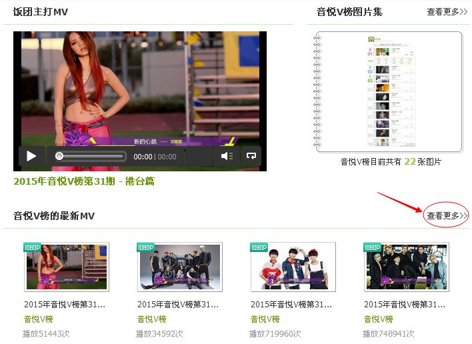The width and height of the screenshot is (472, 344).
Task: Click the 1080P badge on third MV
Action: pos(259,247)
